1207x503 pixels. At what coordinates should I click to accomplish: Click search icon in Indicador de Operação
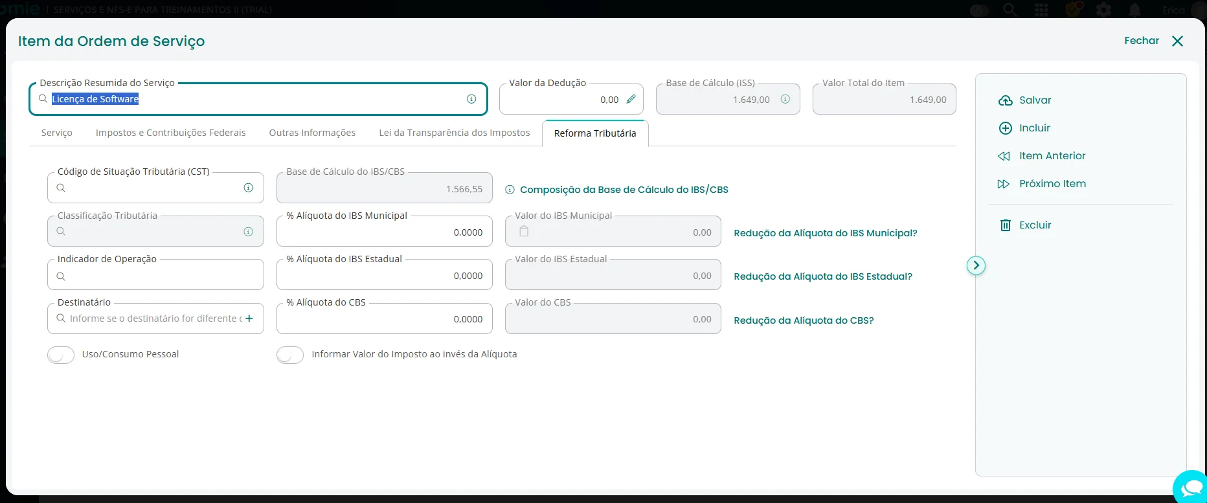pos(61,276)
